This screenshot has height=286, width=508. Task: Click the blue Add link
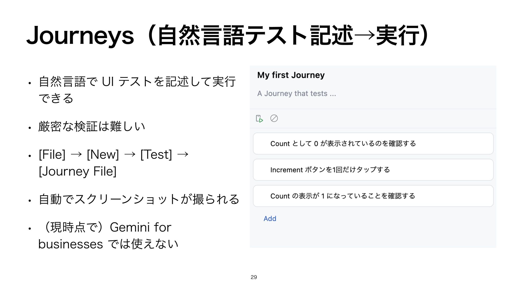point(270,218)
